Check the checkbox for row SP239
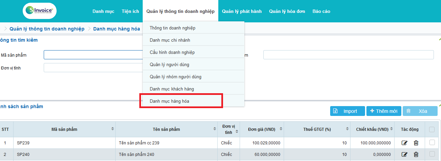This screenshot has height=161, width=441. 432,143
